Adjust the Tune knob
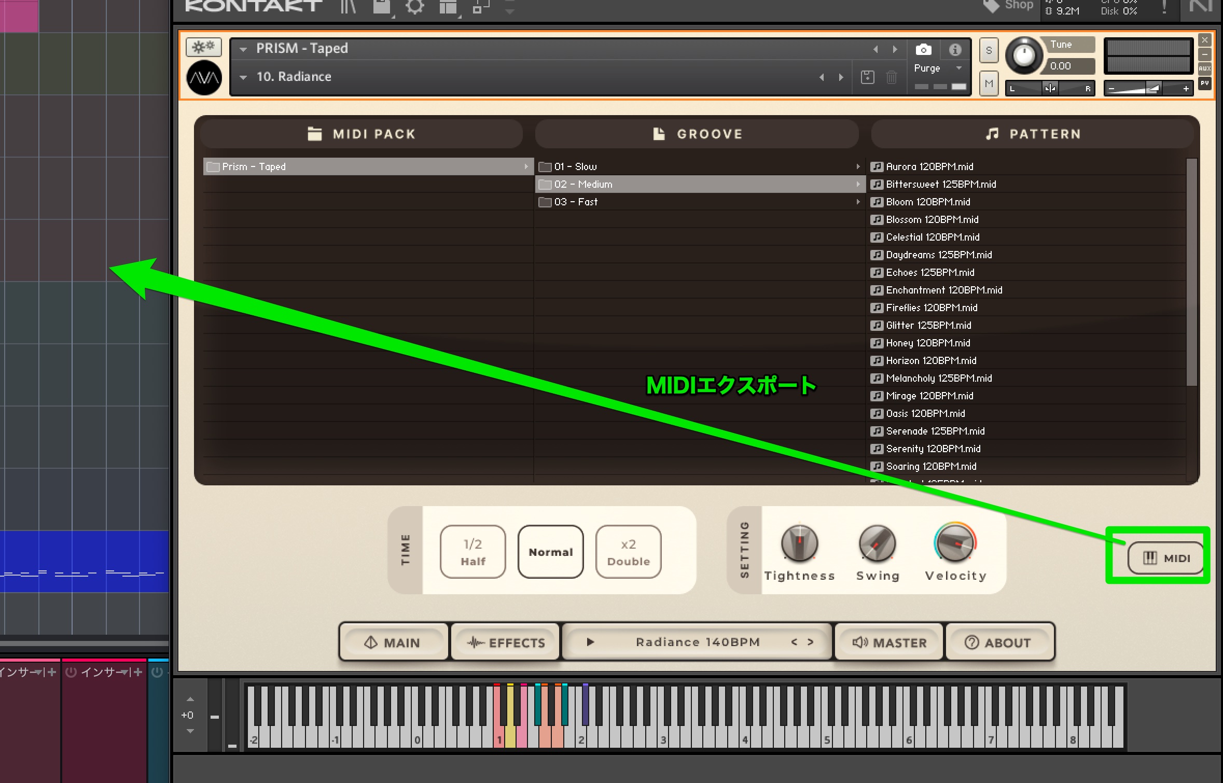The width and height of the screenshot is (1223, 783). [x=1024, y=55]
